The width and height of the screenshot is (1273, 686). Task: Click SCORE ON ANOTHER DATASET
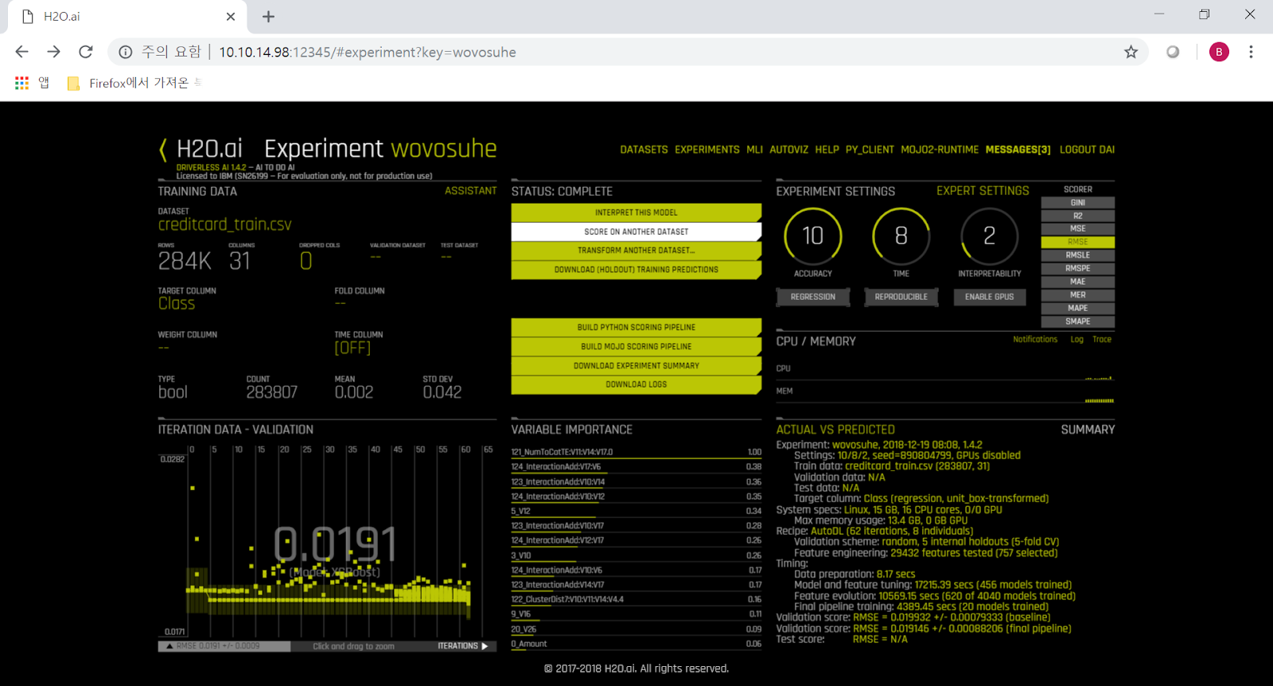(636, 232)
